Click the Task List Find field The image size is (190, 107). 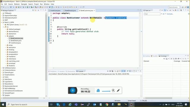click(152, 14)
